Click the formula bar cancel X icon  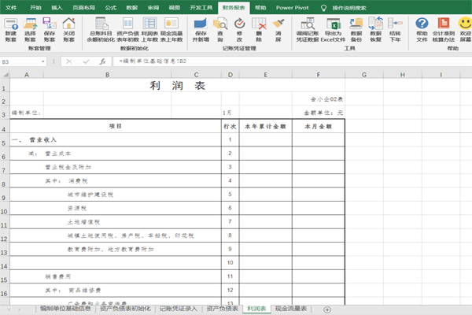69,61
